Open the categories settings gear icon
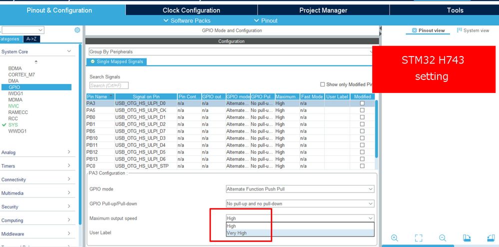Viewport: 499px width, 247px height. (x=77, y=30)
